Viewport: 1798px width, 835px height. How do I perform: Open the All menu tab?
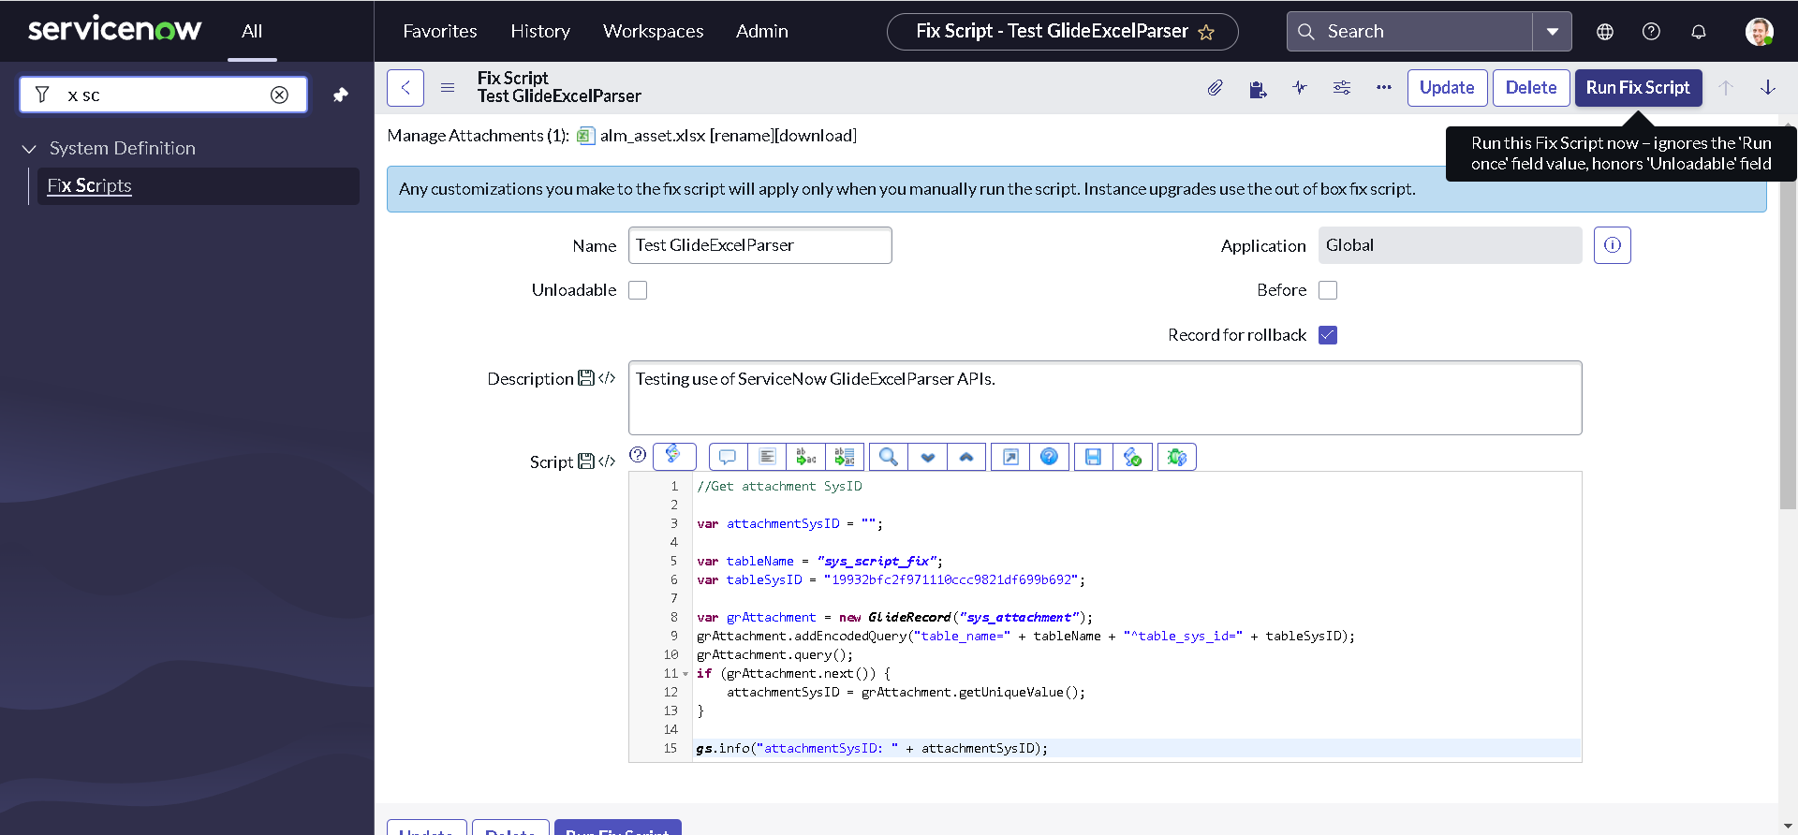[252, 32]
